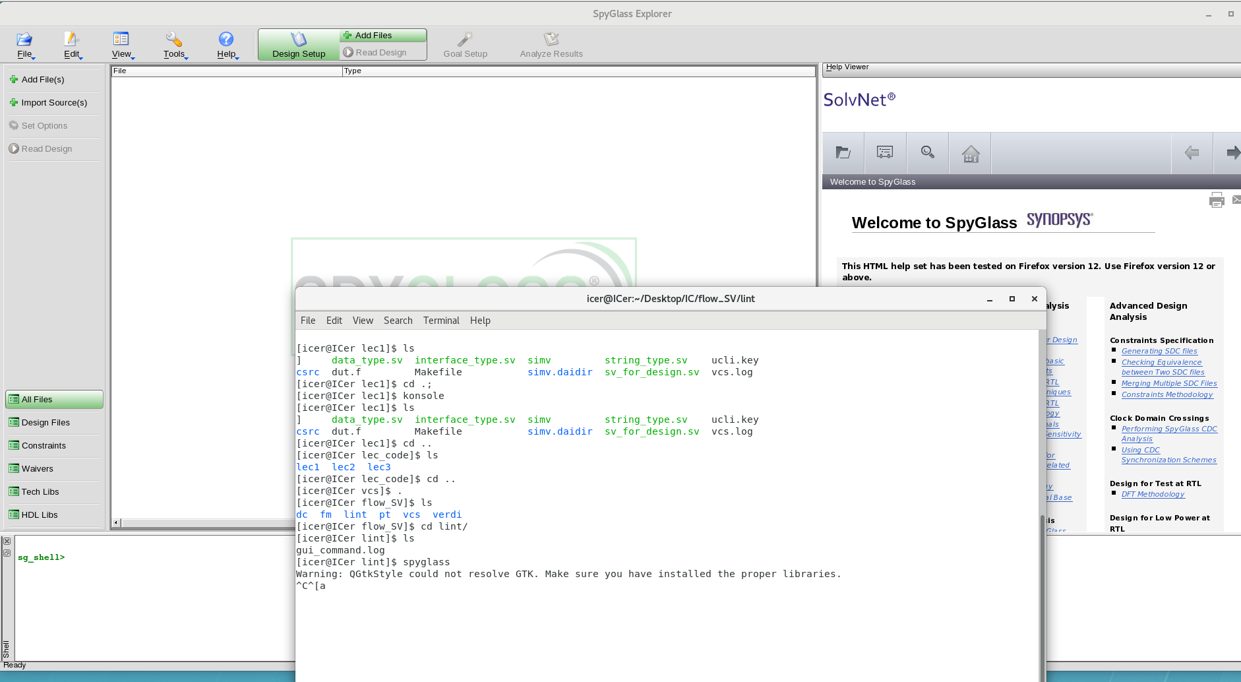Click the terminal vertical scrollbar

click(x=1043, y=598)
